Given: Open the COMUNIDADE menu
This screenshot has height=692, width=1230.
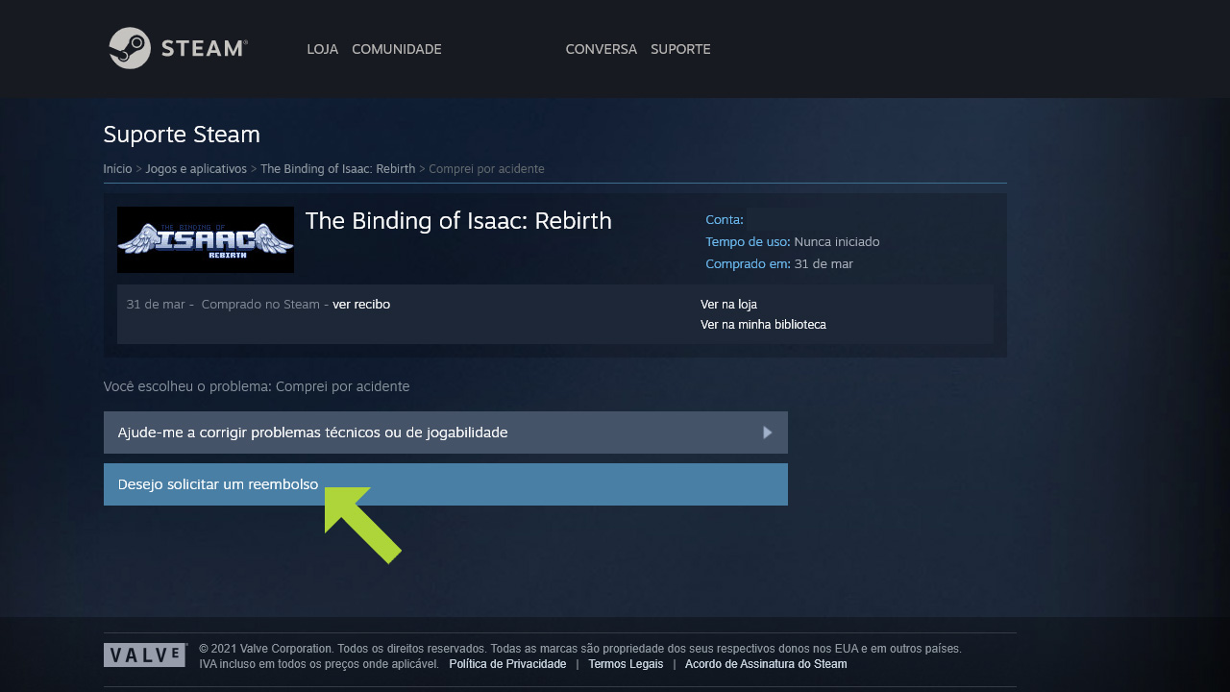Looking at the screenshot, I should click(x=397, y=49).
